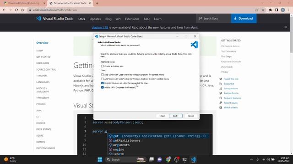Expand the DOCKER sidebar section
The height and width of the screenshot is (164, 293).
[41, 123]
